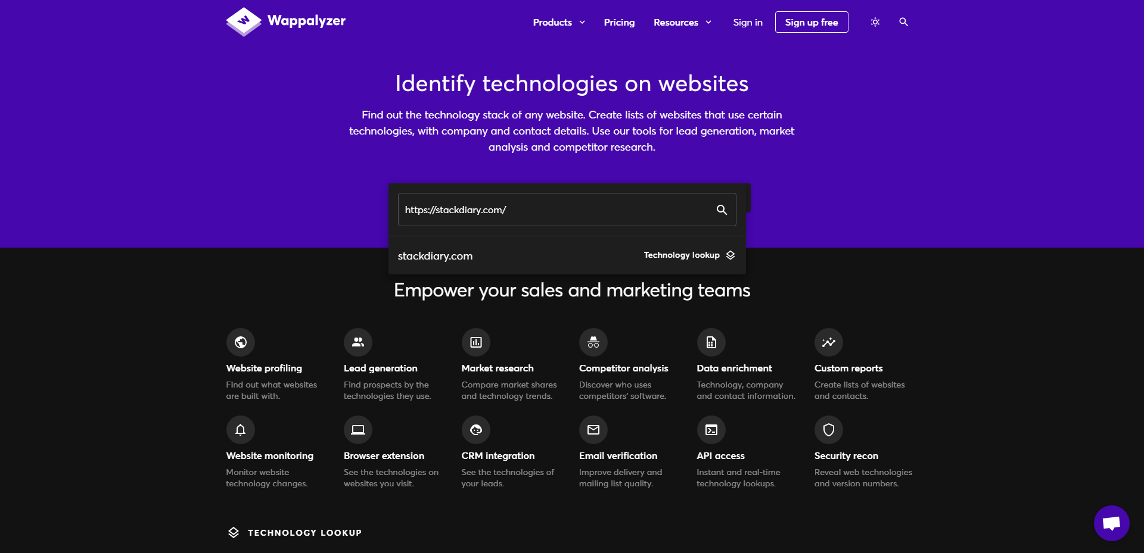Screen dimensions: 1144x553
Task: Click the Sign in link
Action: [x=748, y=22]
